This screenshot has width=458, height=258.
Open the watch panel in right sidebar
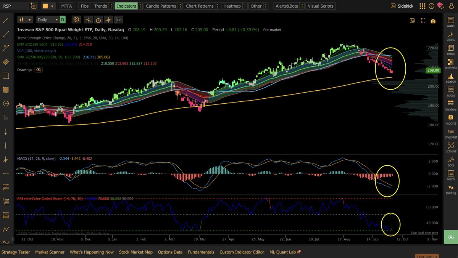pyautogui.click(x=451, y=21)
